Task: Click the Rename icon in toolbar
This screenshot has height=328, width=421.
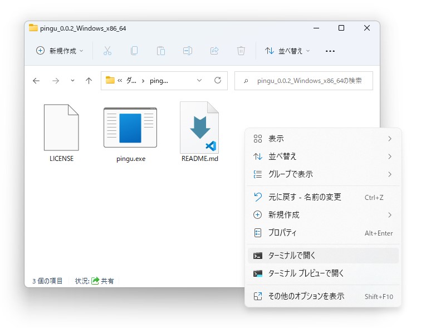Action: (188, 51)
